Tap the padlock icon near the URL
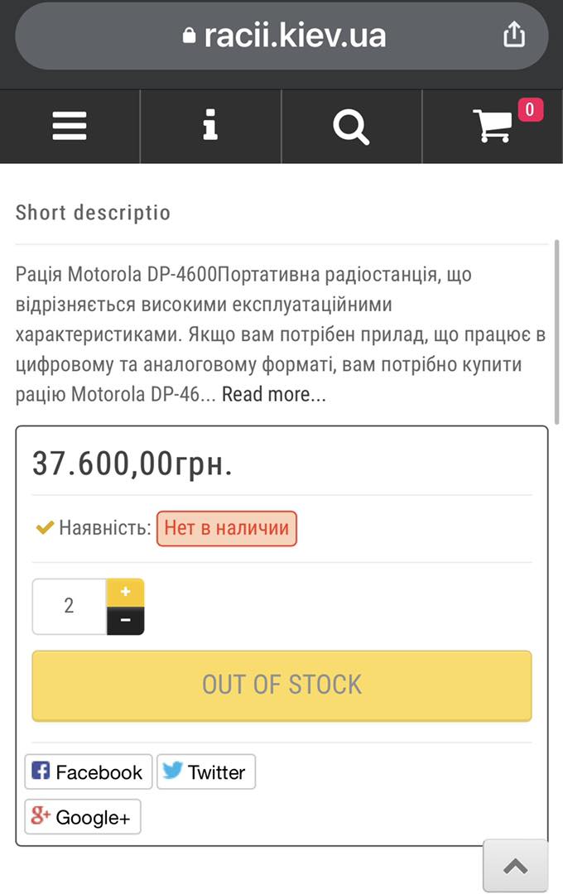563x894 pixels. [189, 35]
